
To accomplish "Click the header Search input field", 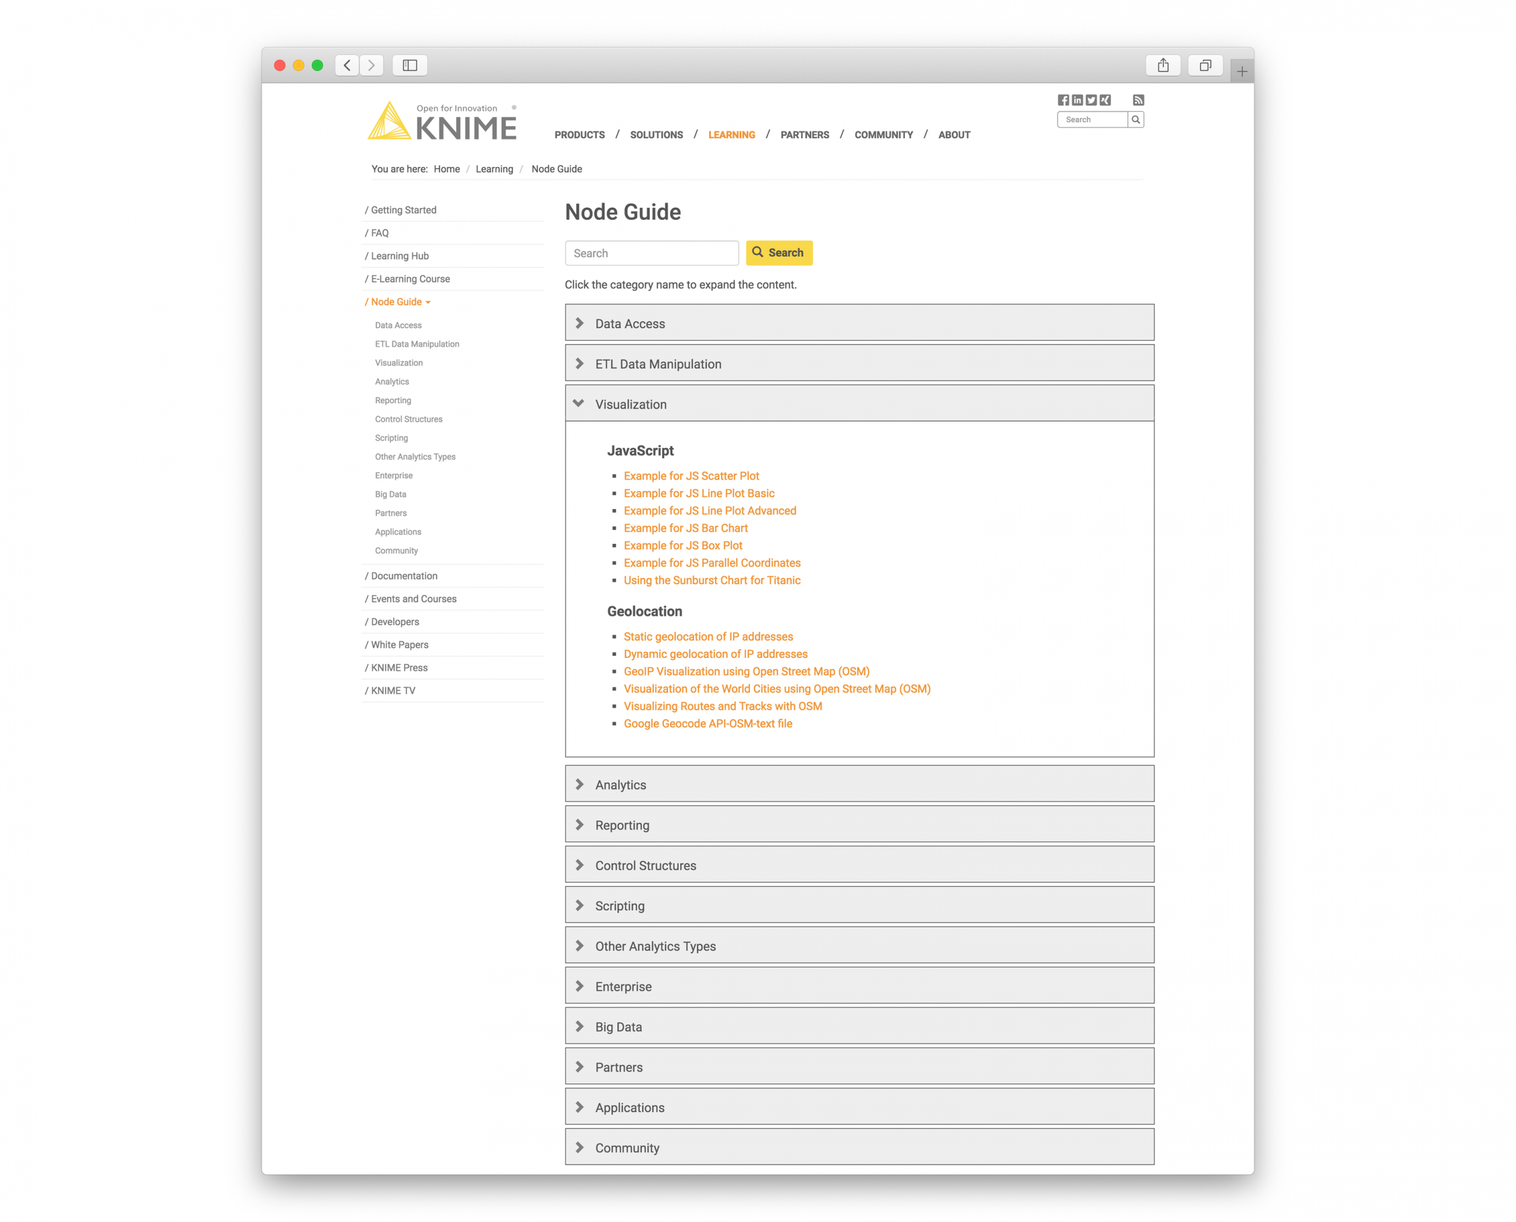I will tap(1093, 120).
